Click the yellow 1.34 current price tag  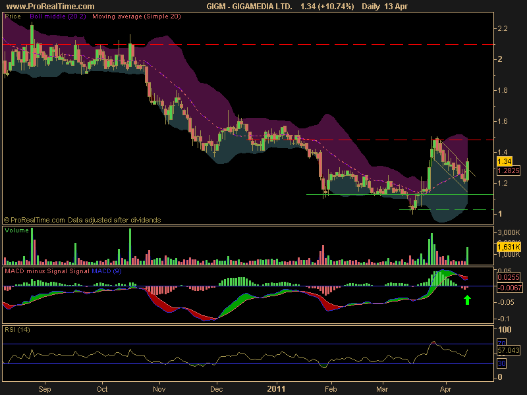(x=505, y=161)
